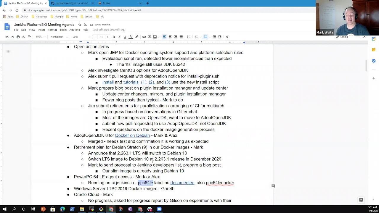Click the Insert image icon
Image resolution: width=379 pixels, height=213 pixels.
[x=155, y=37]
